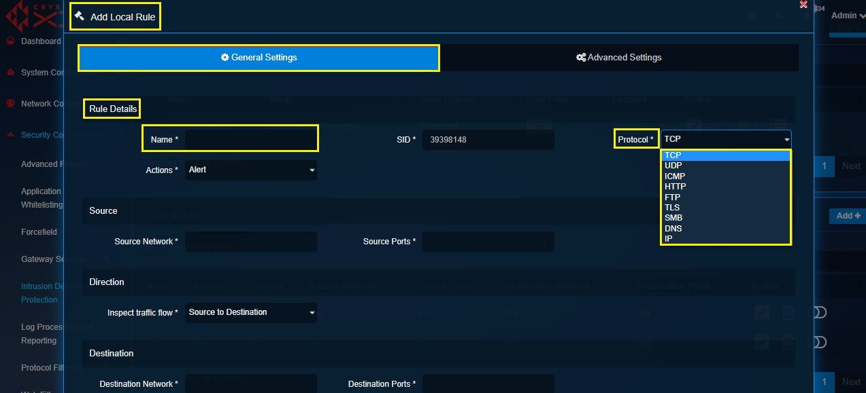
Task: Click the Add button behind the dialog
Action: 848,216
